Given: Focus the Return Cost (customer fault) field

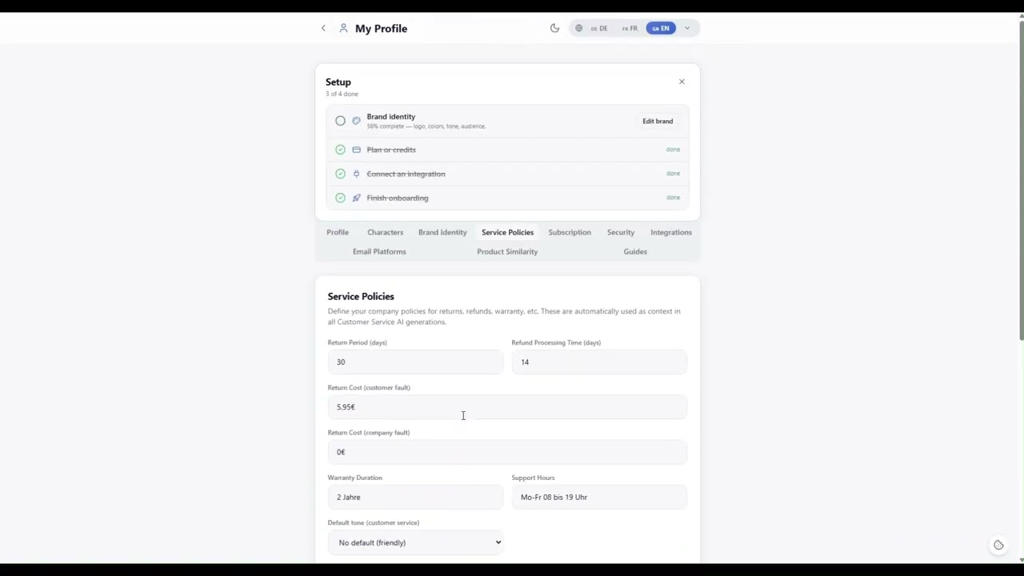Looking at the screenshot, I should pyautogui.click(x=507, y=406).
